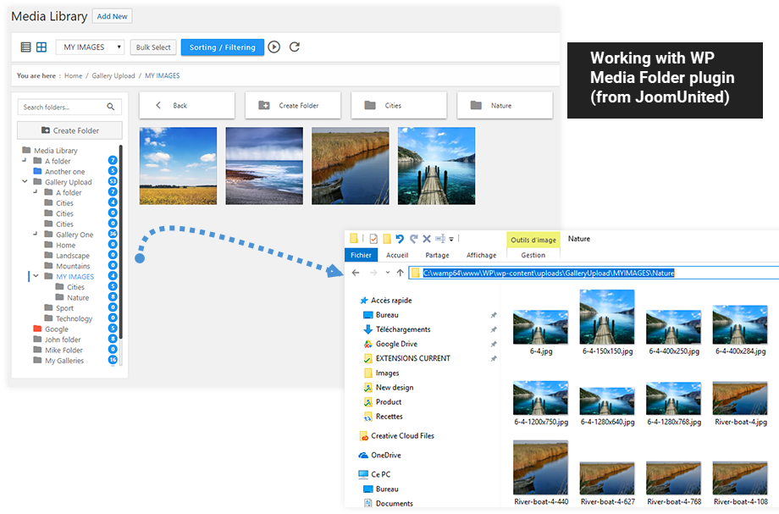Click Add New next to Media Library
This screenshot has height=514, width=779.
(113, 16)
